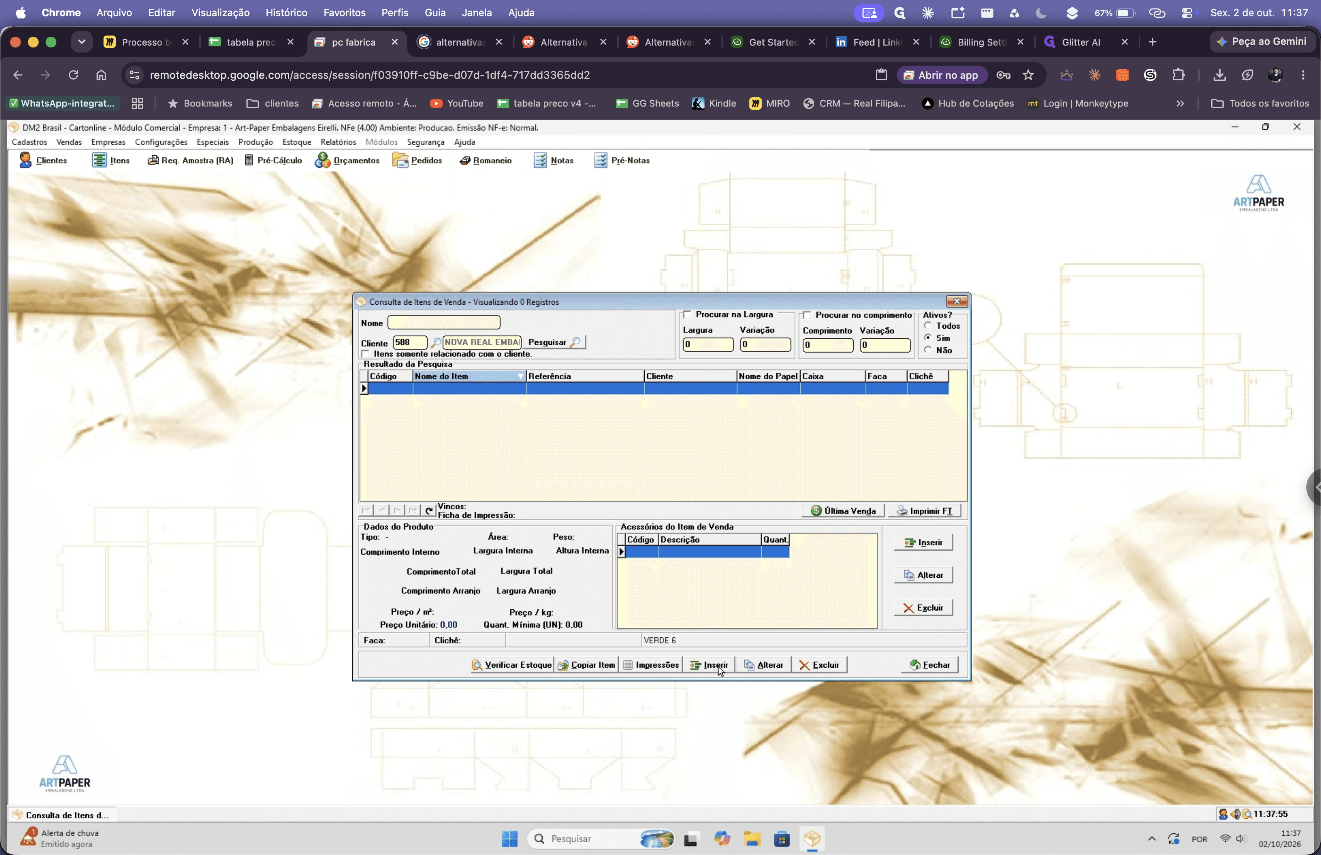
Task: Select Não radio under Ativos
Action: point(927,350)
